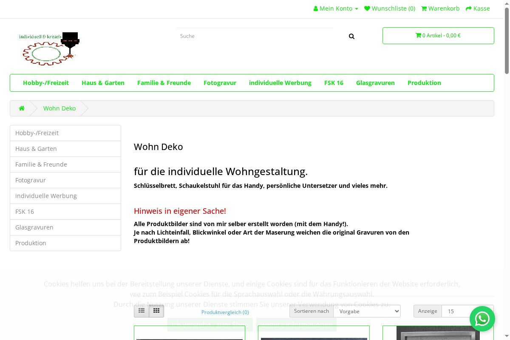Open cart summary 0 Artikel button
Image resolution: width=510 pixels, height=340 pixels.
point(438,36)
